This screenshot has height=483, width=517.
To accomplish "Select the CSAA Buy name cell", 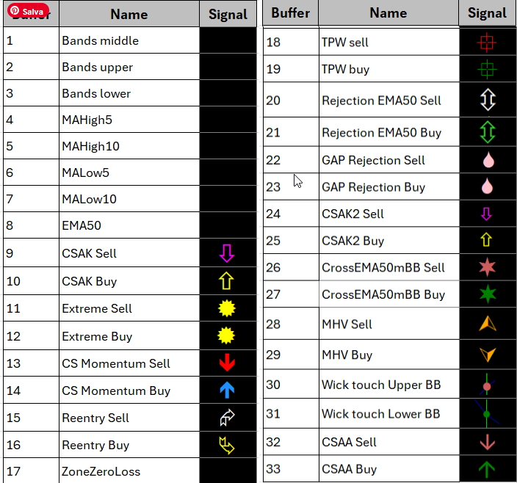I will pyautogui.click(x=389, y=469).
